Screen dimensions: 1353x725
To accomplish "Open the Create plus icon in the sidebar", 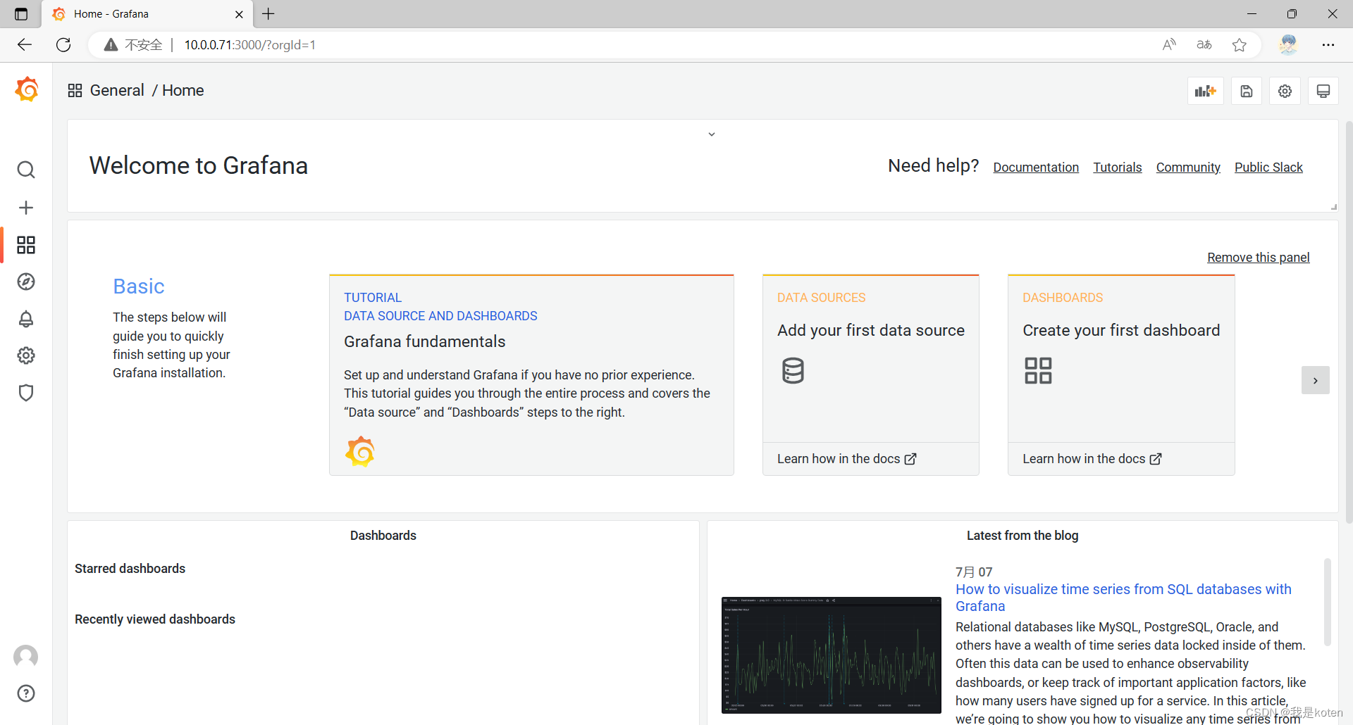I will tap(26, 208).
